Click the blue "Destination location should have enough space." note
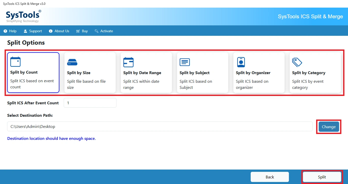 (x=51, y=139)
